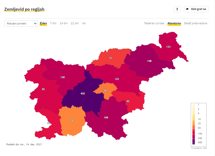Click the Zemljevid po regijah heading link
Image resolution: width=215 pixels, height=156 pixels.
24,9
